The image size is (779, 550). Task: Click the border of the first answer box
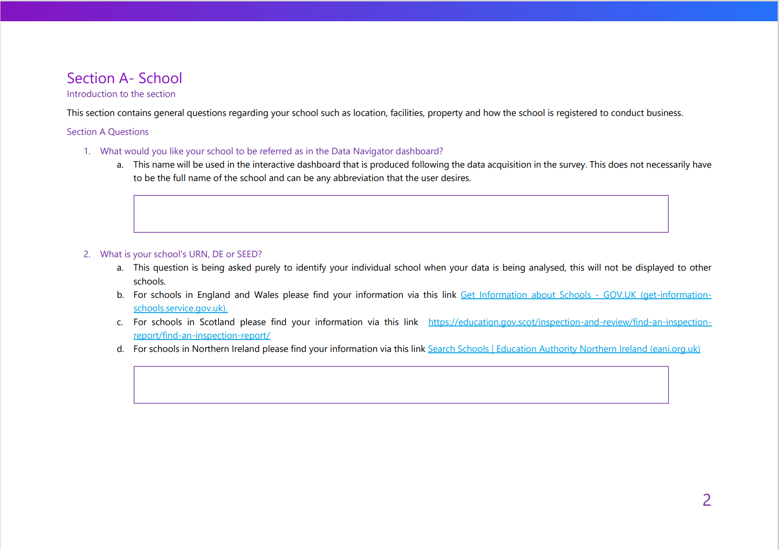tap(401, 196)
